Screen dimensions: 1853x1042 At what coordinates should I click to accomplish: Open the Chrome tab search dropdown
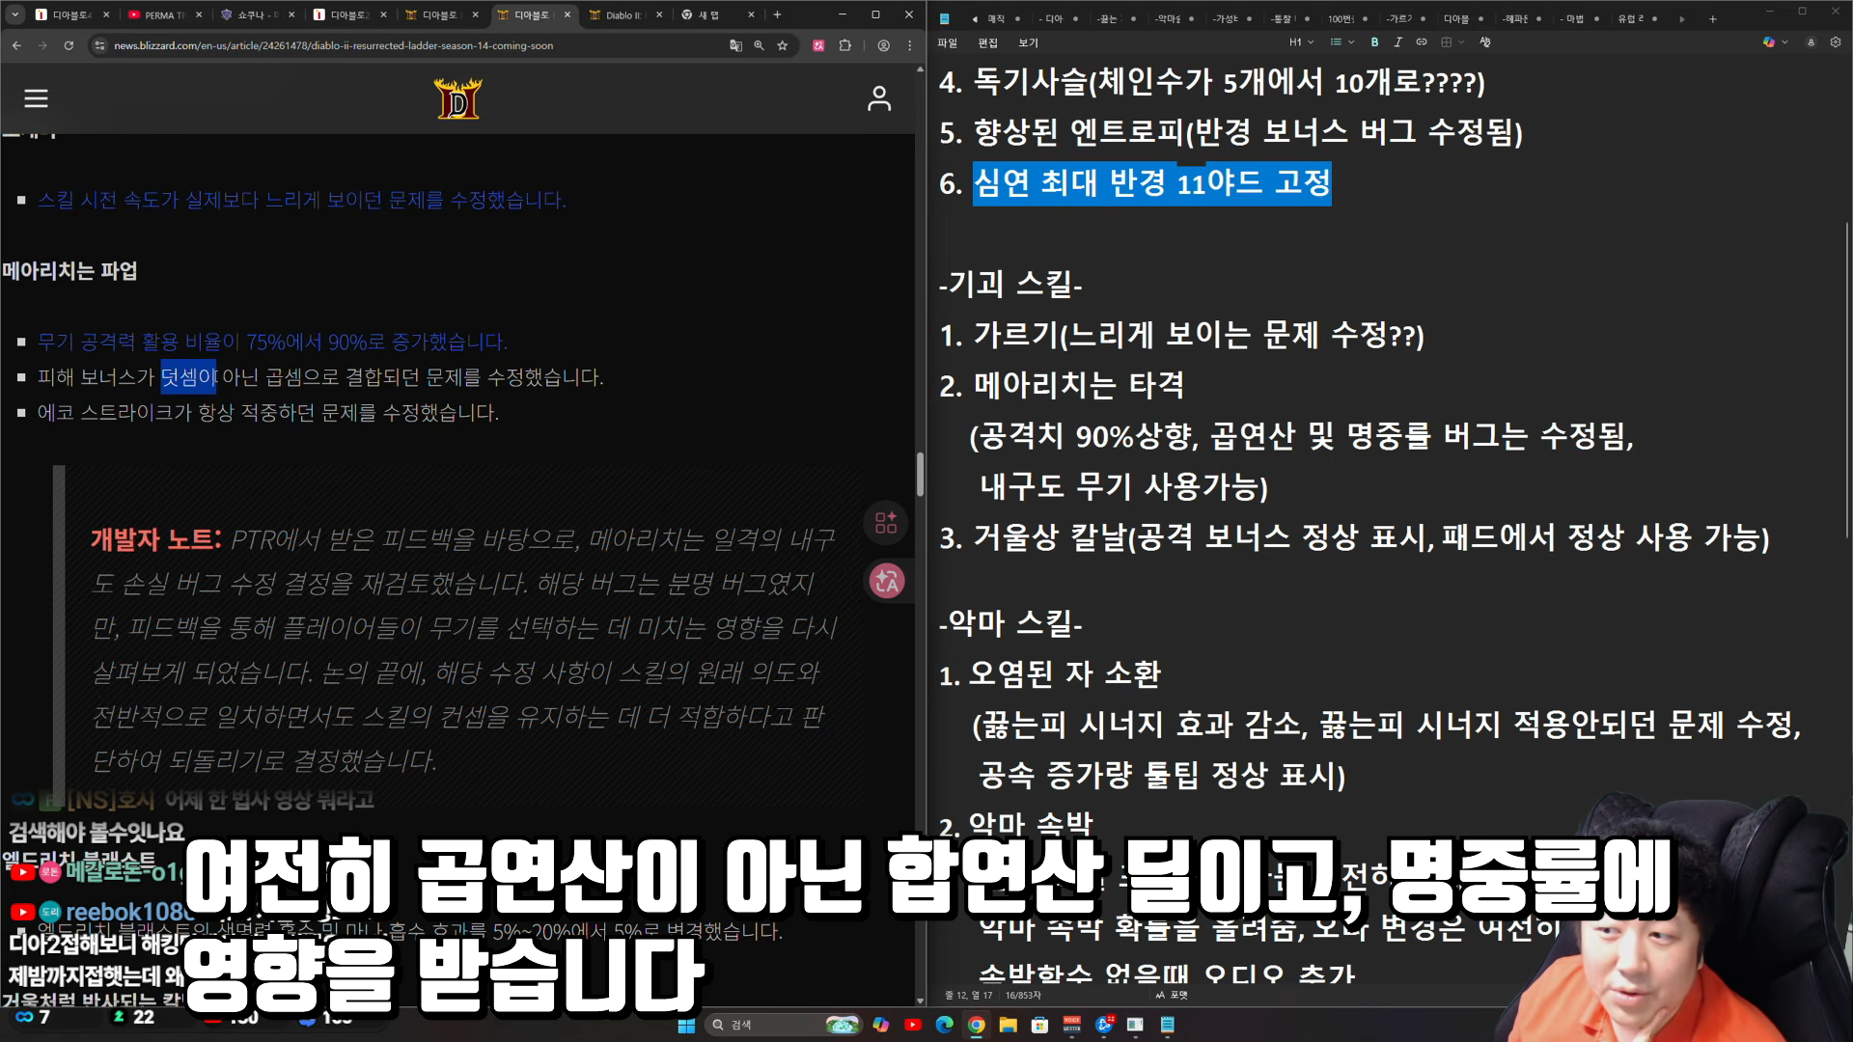pos(14,14)
